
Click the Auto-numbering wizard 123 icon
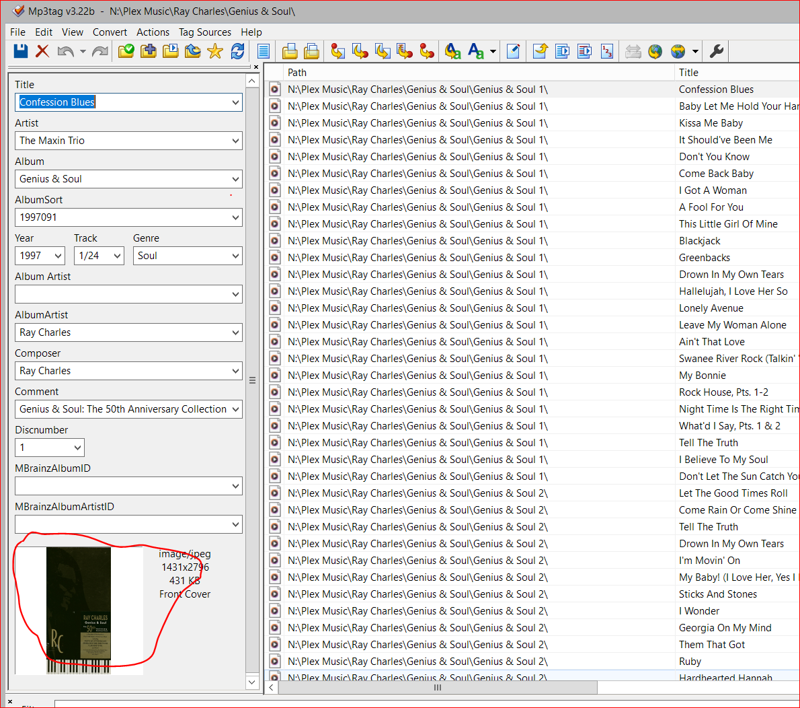pyautogui.click(x=606, y=51)
